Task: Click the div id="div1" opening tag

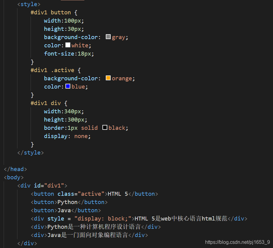Action: pyautogui.click(x=42, y=186)
